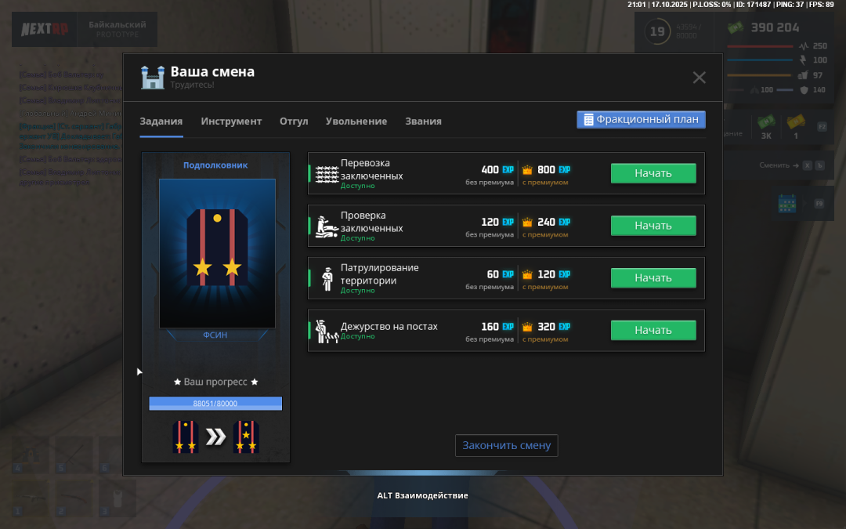Click the next rank three-star epaulette icon

(246, 437)
